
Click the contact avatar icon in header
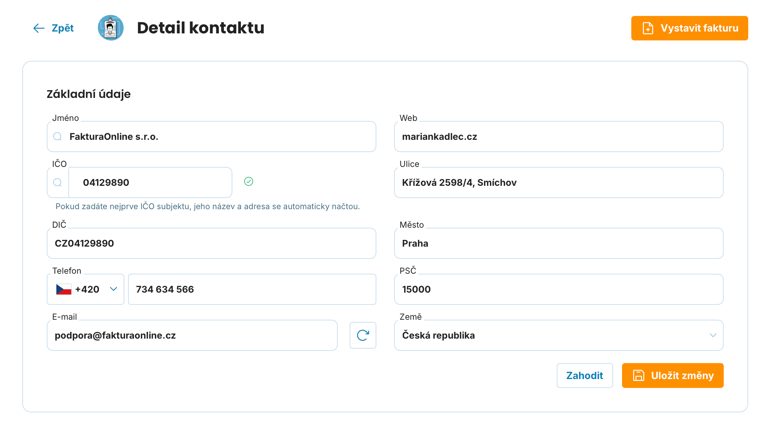(x=111, y=28)
